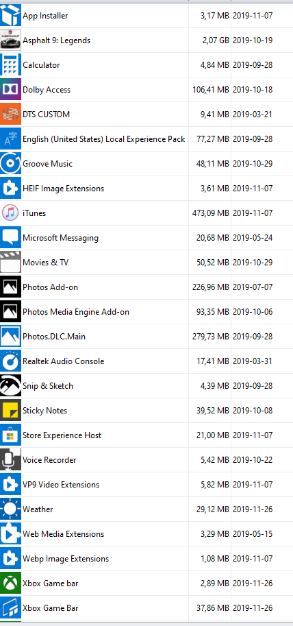Click the orange DTS CUSTOM icon
293x626 pixels.
click(x=10, y=115)
